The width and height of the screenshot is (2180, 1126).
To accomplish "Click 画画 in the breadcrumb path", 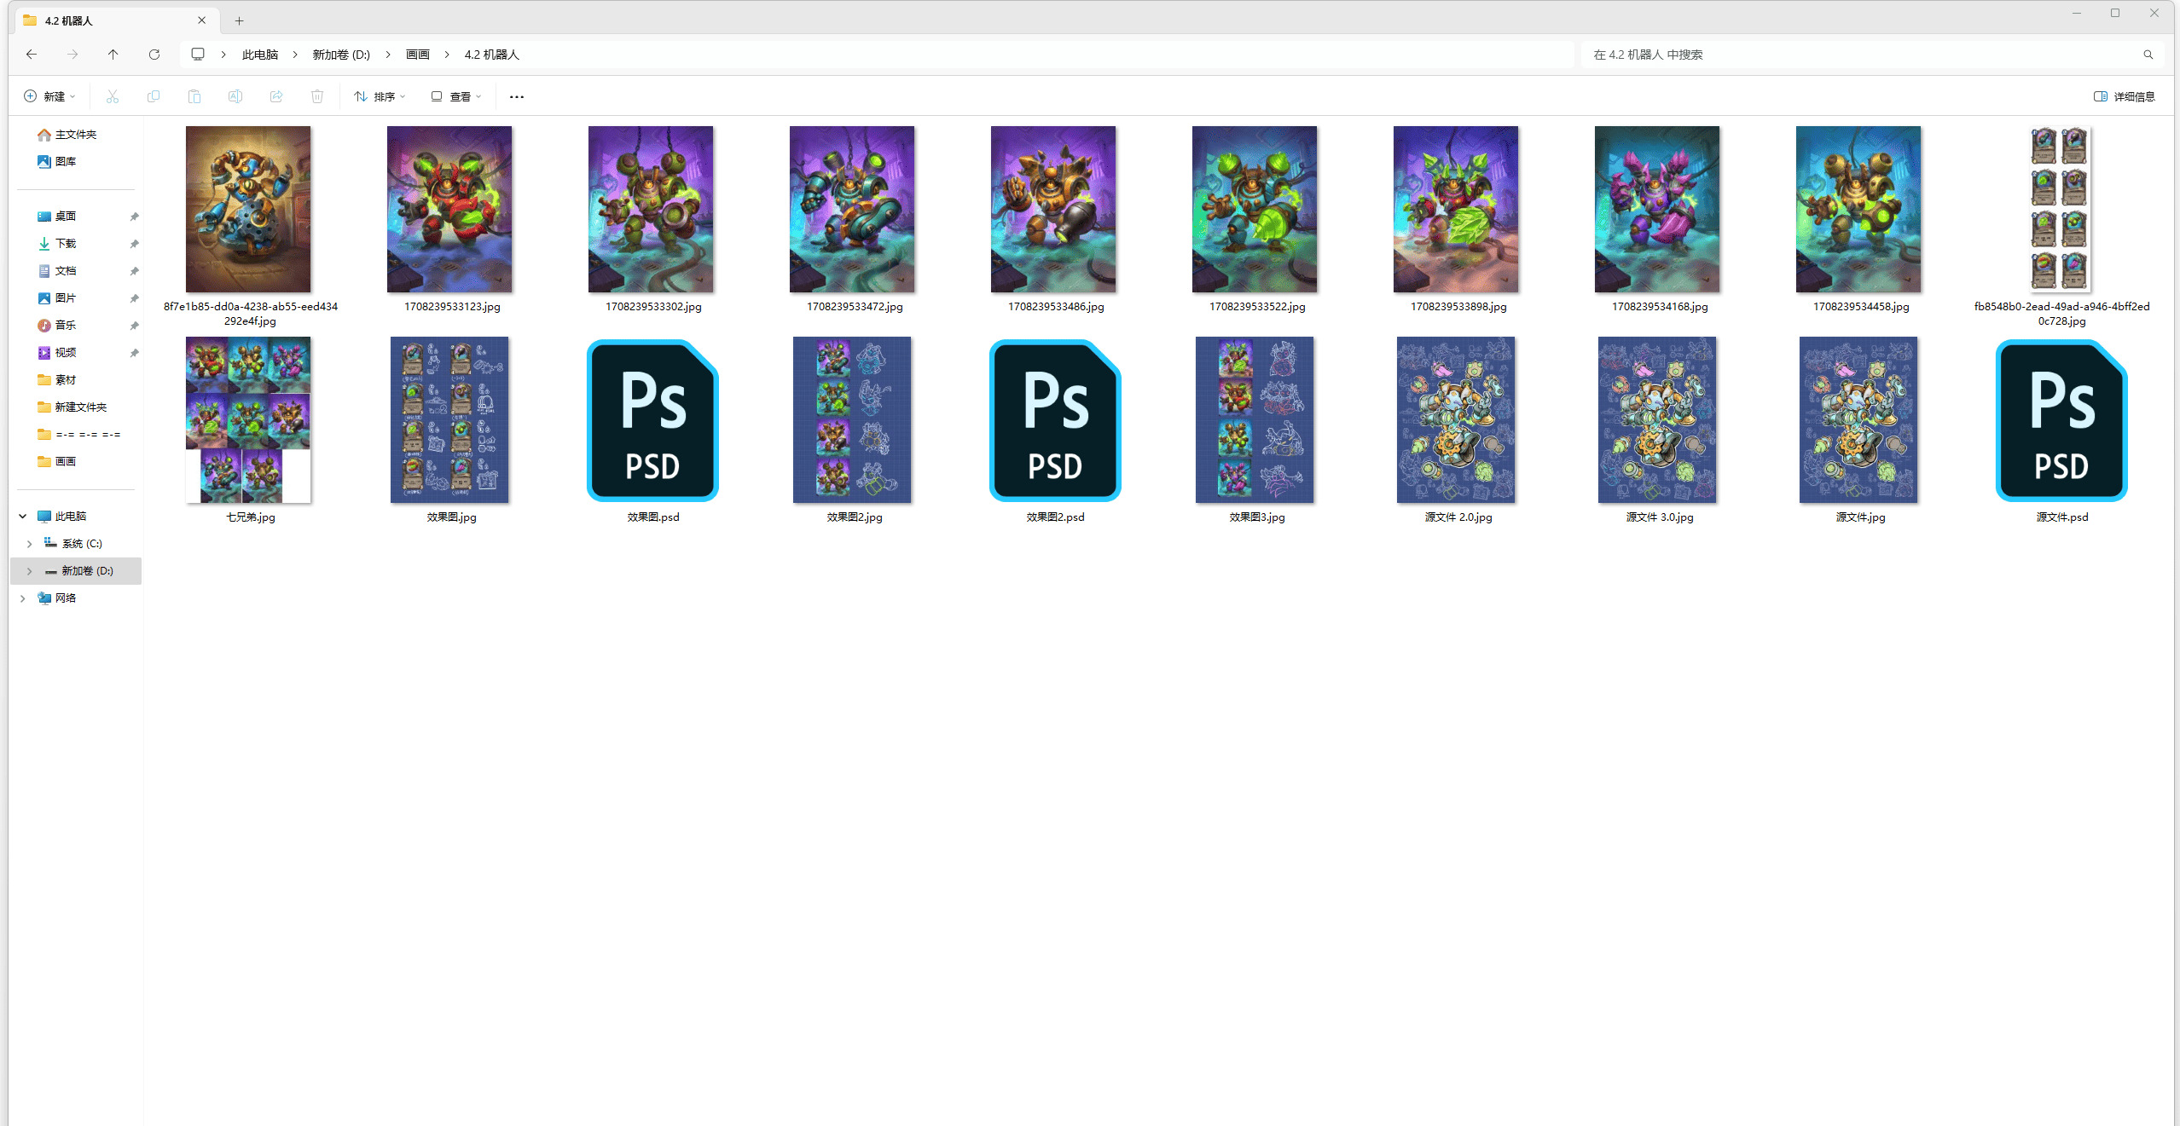I will (417, 55).
